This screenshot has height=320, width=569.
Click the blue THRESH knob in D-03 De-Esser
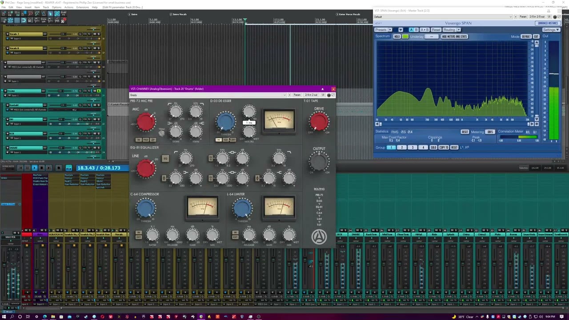226,121
